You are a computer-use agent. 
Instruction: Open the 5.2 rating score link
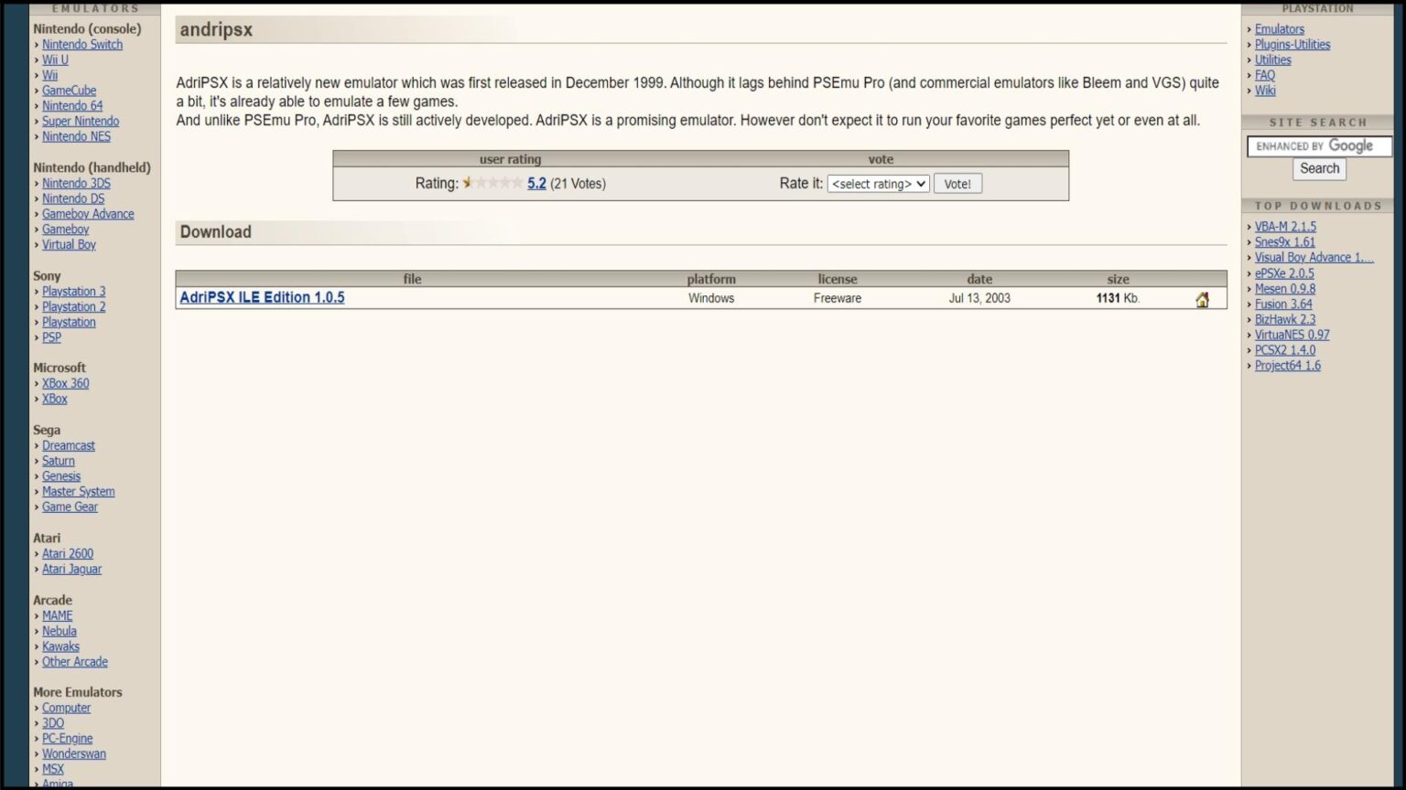[536, 184]
